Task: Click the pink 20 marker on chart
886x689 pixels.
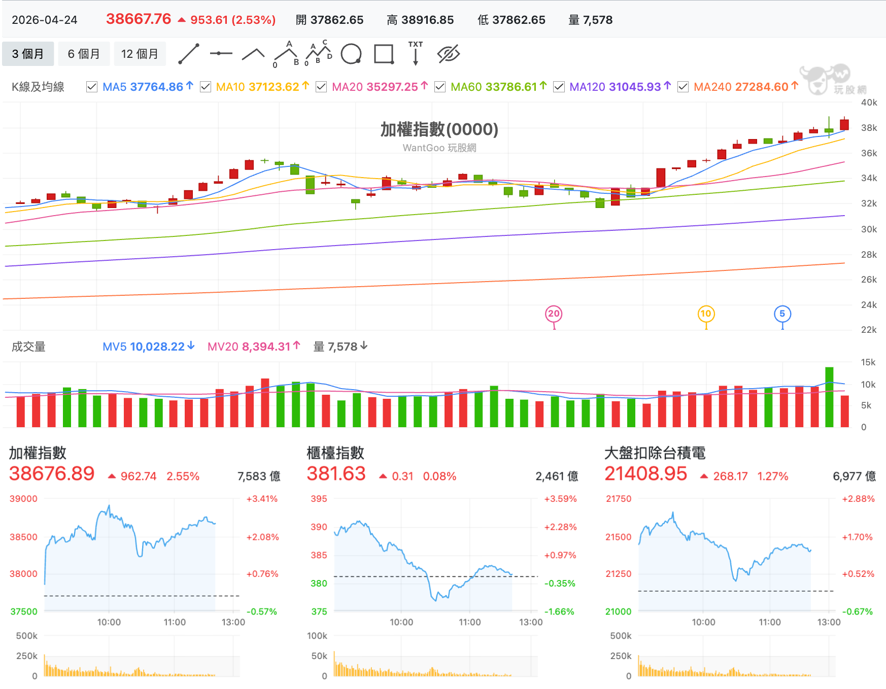Action: (x=554, y=314)
